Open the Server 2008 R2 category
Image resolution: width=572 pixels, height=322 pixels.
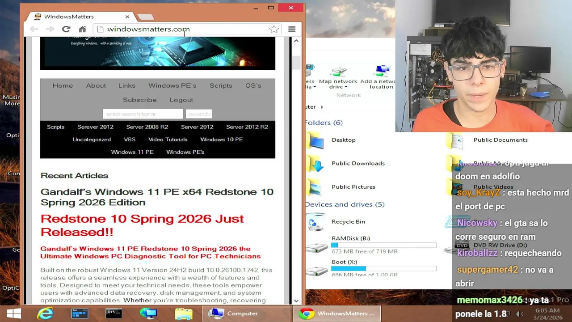[x=147, y=127]
